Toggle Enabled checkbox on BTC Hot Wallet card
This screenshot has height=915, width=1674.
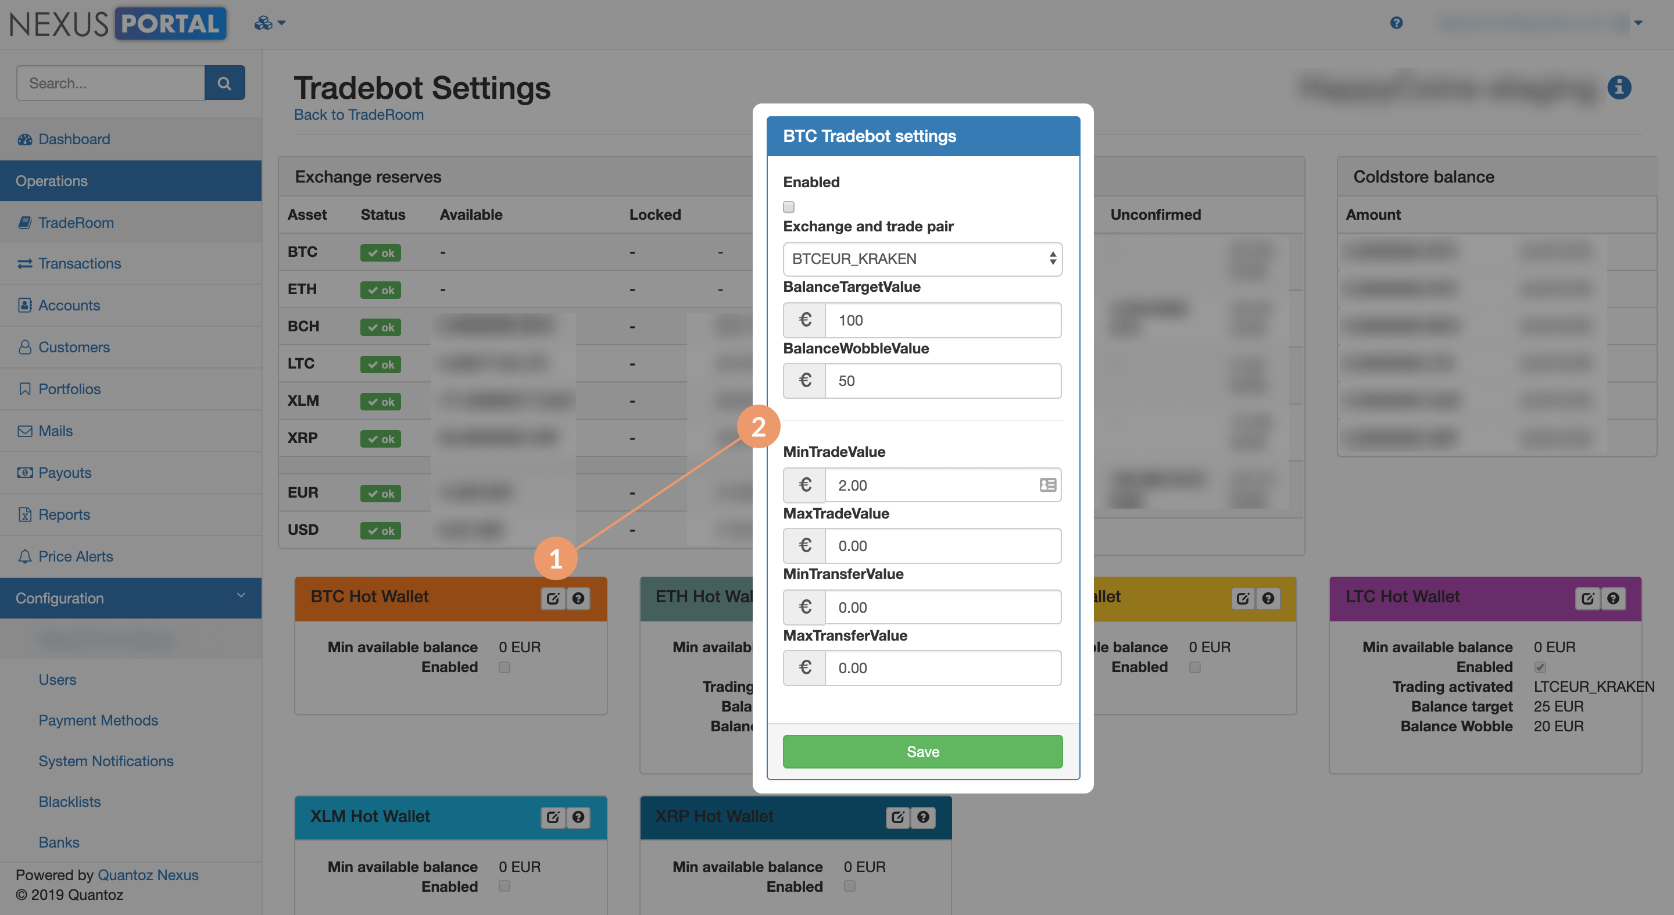[505, 667]
